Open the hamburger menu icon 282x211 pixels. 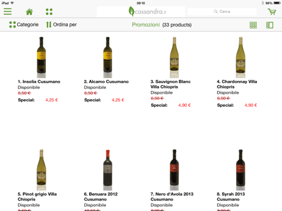pos(8,12)
